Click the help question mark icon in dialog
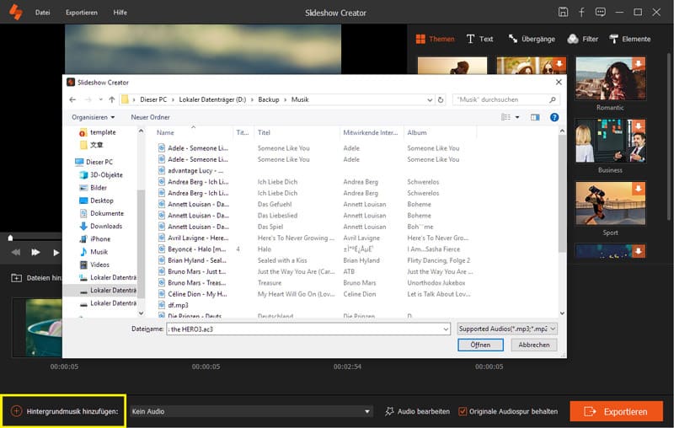This screenshot has height=428, width=674. [x=554, y=117]
